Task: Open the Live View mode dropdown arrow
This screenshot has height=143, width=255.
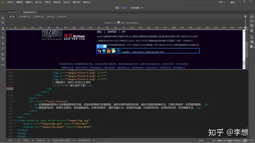Action: (142, 8)
